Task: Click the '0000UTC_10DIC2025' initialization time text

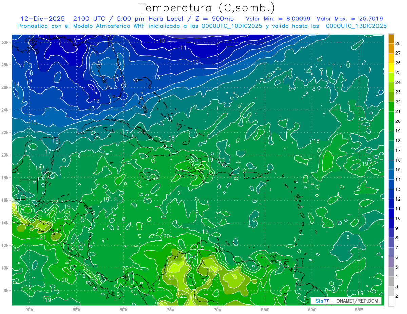Action: pos(232,26)
